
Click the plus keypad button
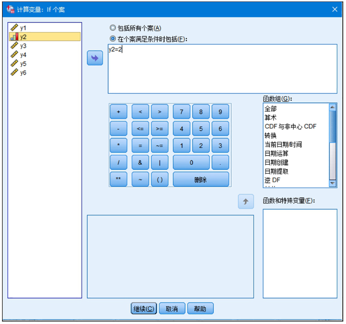coord(119,112)
